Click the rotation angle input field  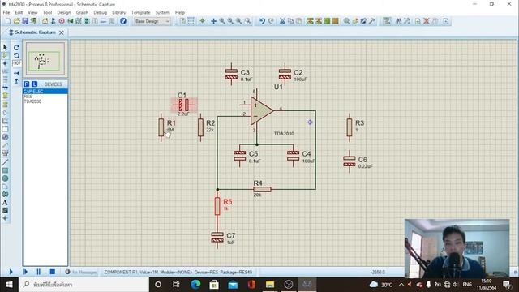[x=16, y=63]
